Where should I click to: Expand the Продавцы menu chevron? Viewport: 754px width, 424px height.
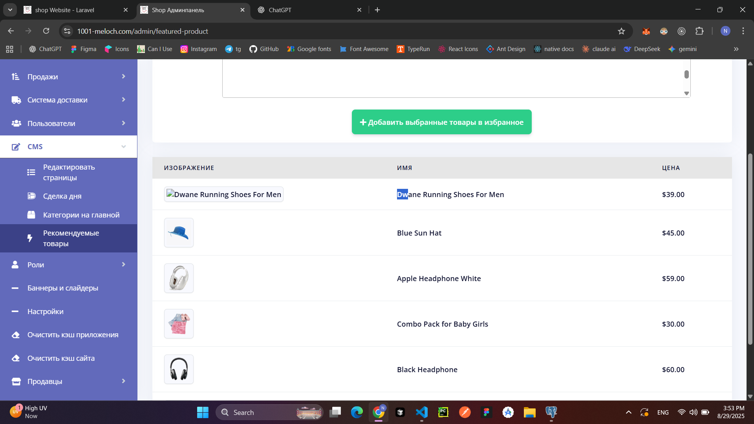tap(123, 381)
